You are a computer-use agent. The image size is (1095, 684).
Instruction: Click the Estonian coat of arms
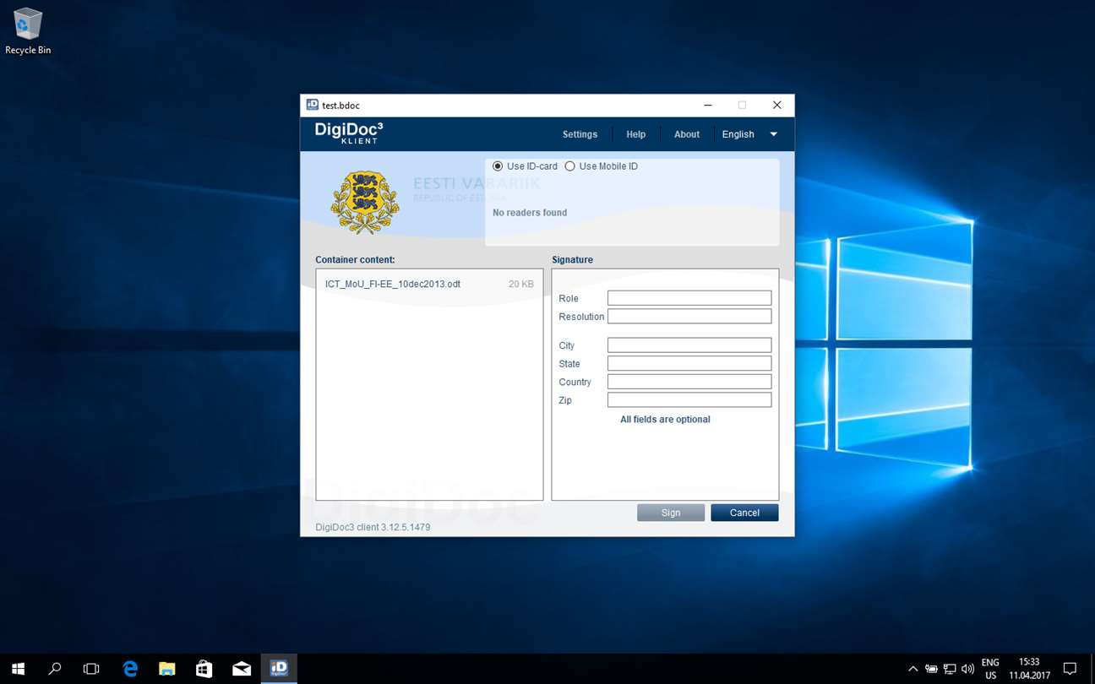click(365, 202)
